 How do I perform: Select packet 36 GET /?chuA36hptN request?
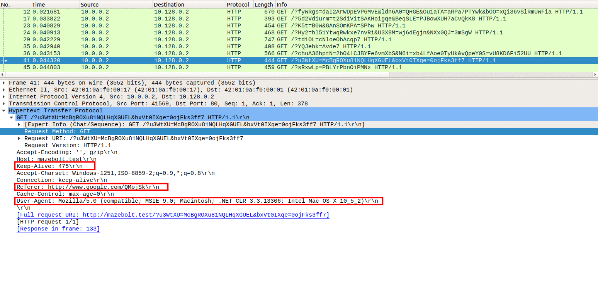click(299, 54)
